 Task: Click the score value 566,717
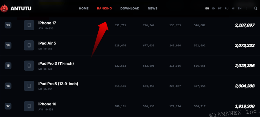pos(200,106)
